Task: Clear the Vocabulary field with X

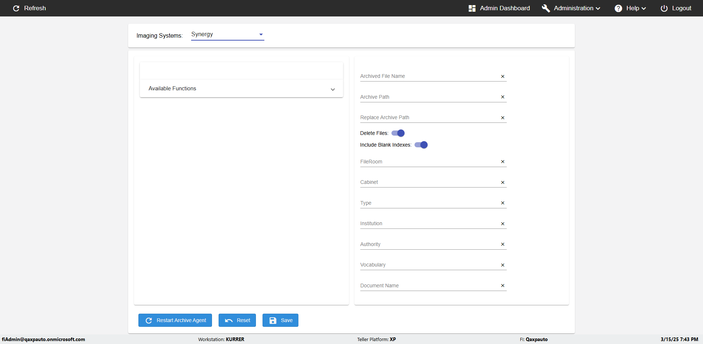Action: point(502,265)
